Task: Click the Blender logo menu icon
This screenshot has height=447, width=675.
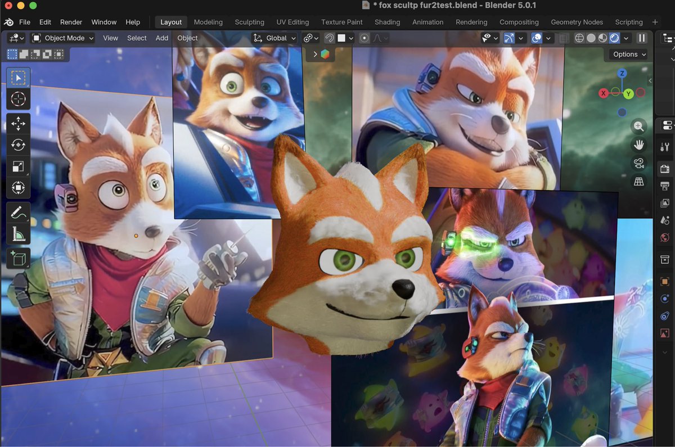Action: tap(8, 22)
